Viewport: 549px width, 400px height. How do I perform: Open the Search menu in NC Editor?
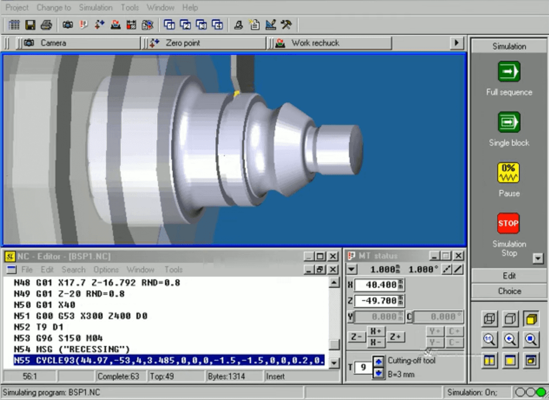[73, 270]
